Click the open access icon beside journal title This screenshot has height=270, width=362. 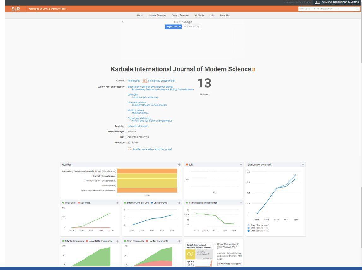(254, 70)
